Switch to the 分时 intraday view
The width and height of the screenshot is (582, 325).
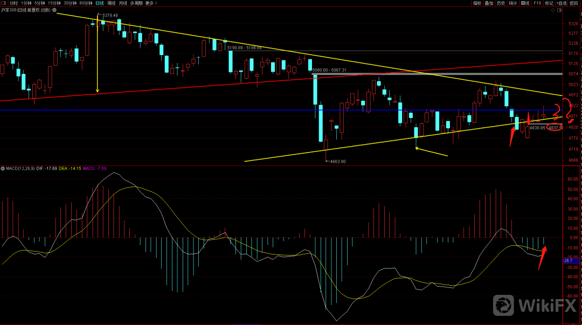[x=13, y=3]
